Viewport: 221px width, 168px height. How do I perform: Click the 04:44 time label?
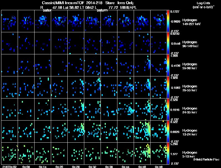[125, 167]
